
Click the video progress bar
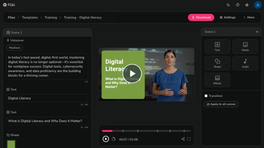point(146,131)
